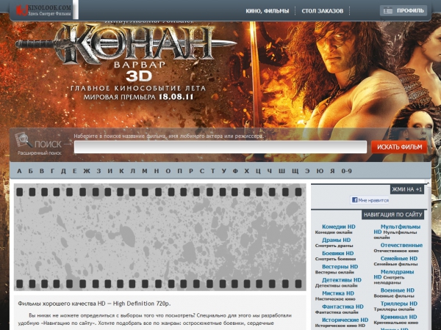This screenshot has height=330, width=441.
Task: Select letter И in alphabet bar
Action: point(110,171)
